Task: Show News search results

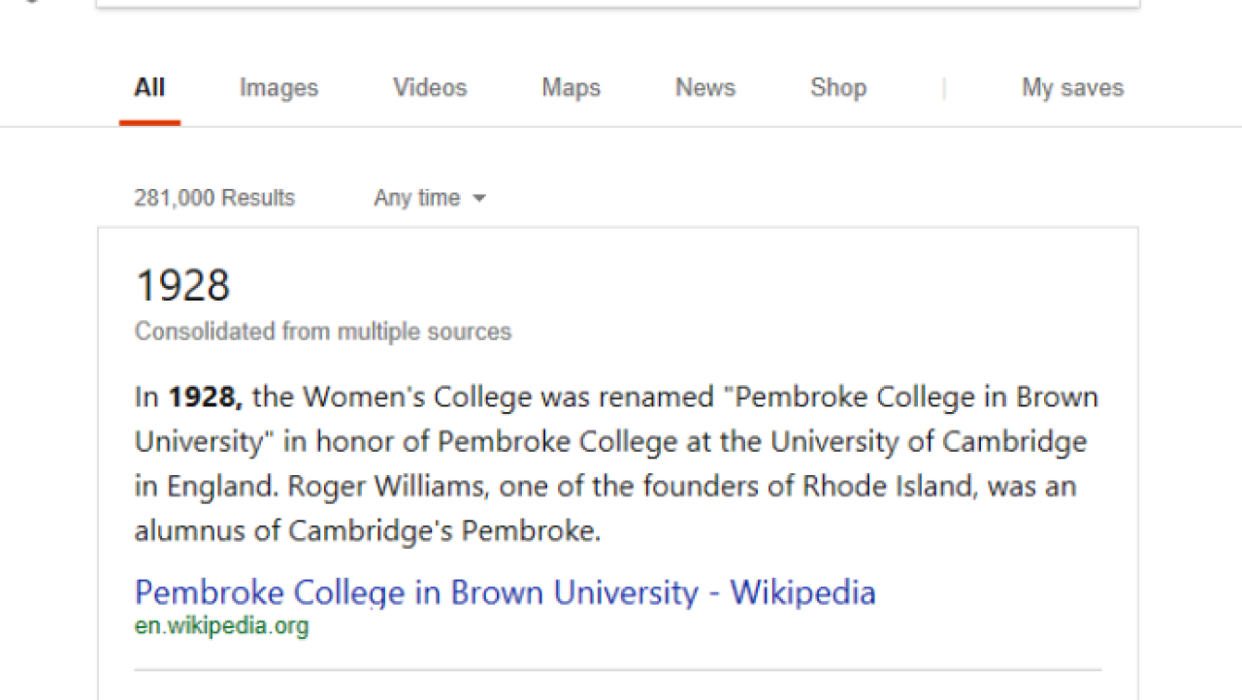Action: pos(705,88)
